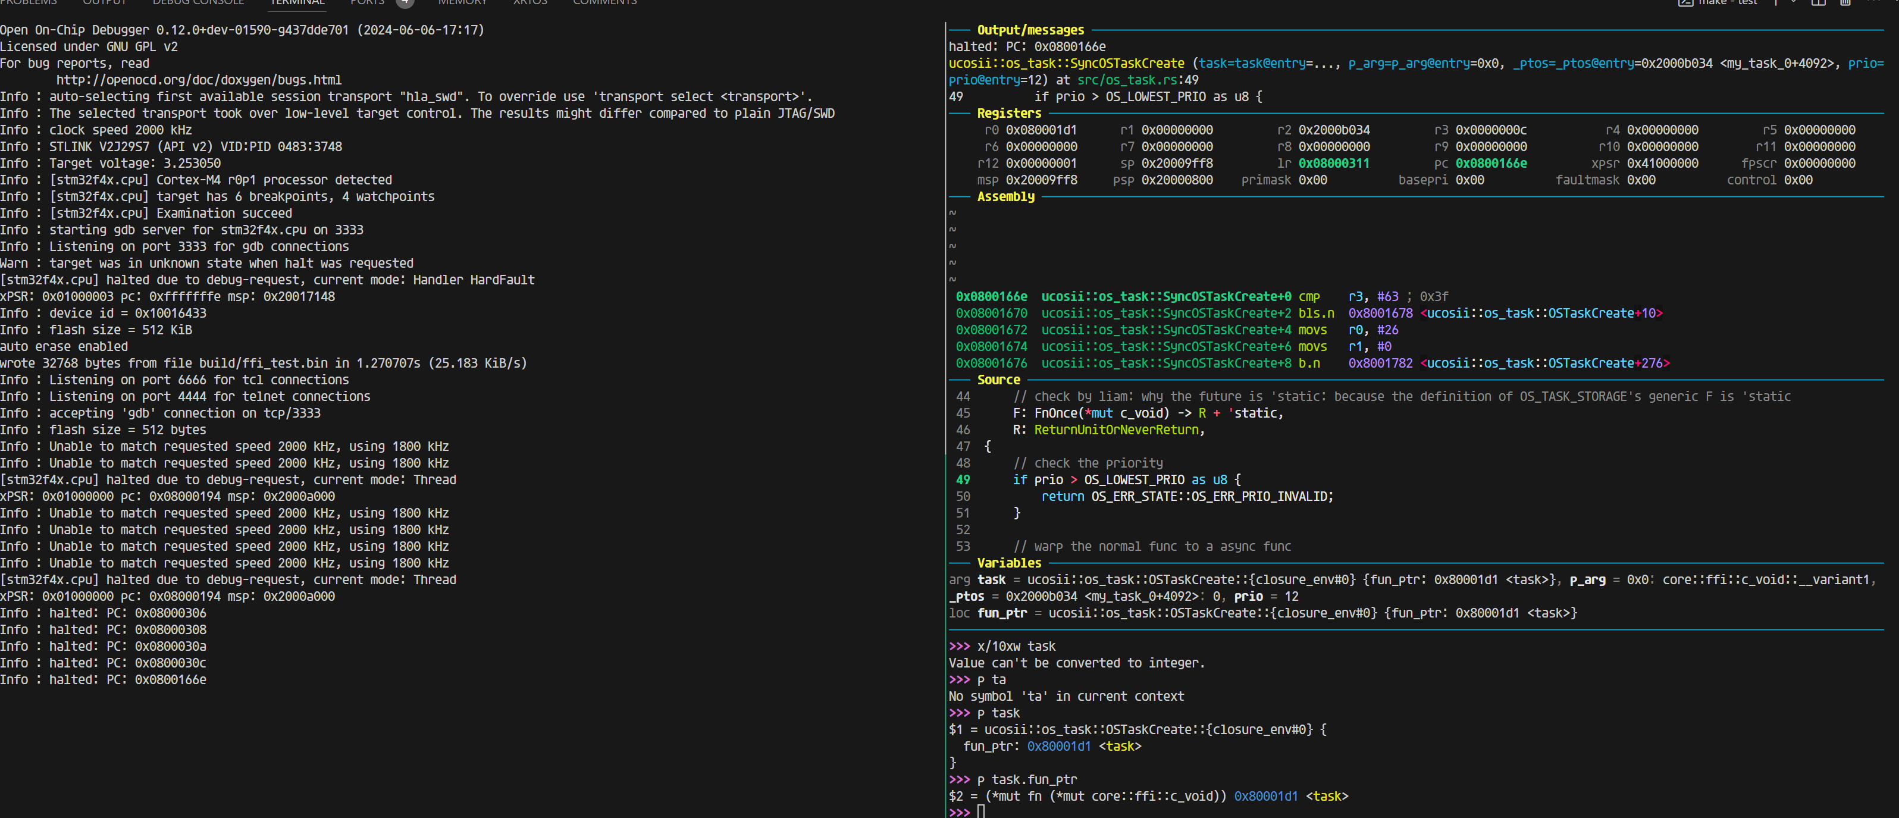The width and height of the screenshot is (1899, 818).
Task: Click assembly address 0x08001676 row
Action: coord(1312,363)
